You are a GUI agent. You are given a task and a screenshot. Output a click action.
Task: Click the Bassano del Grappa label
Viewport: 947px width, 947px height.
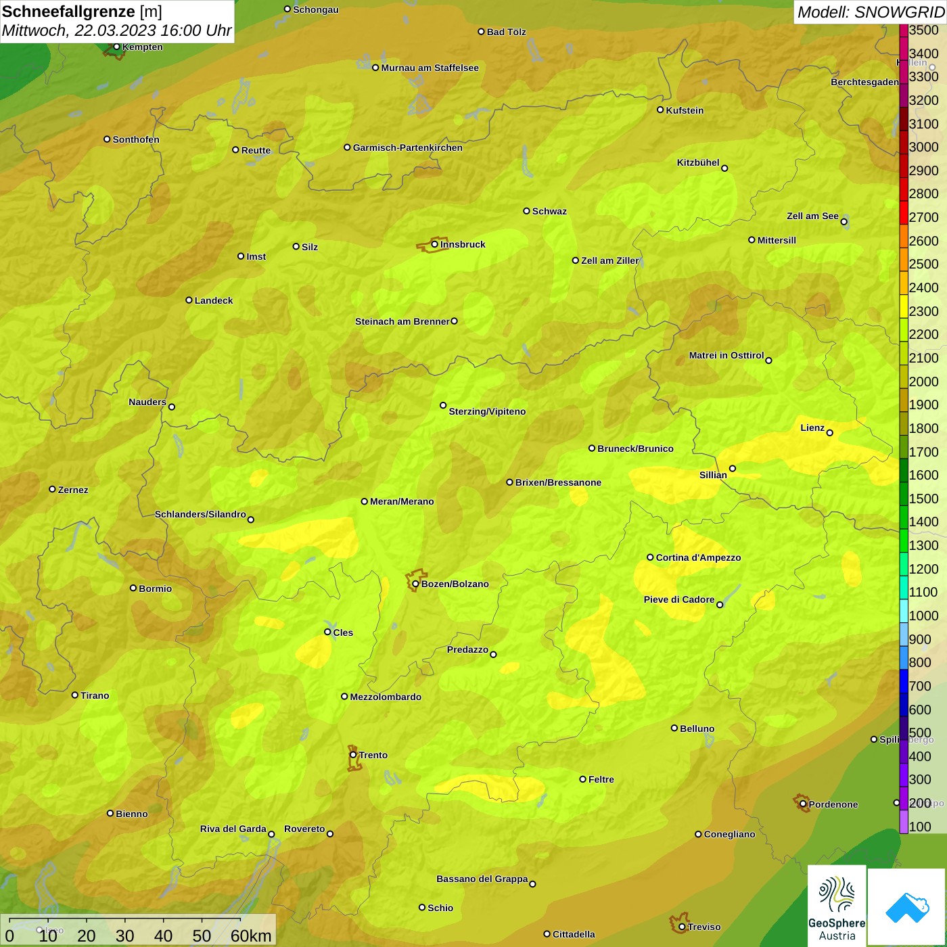(x=482, y=879)
